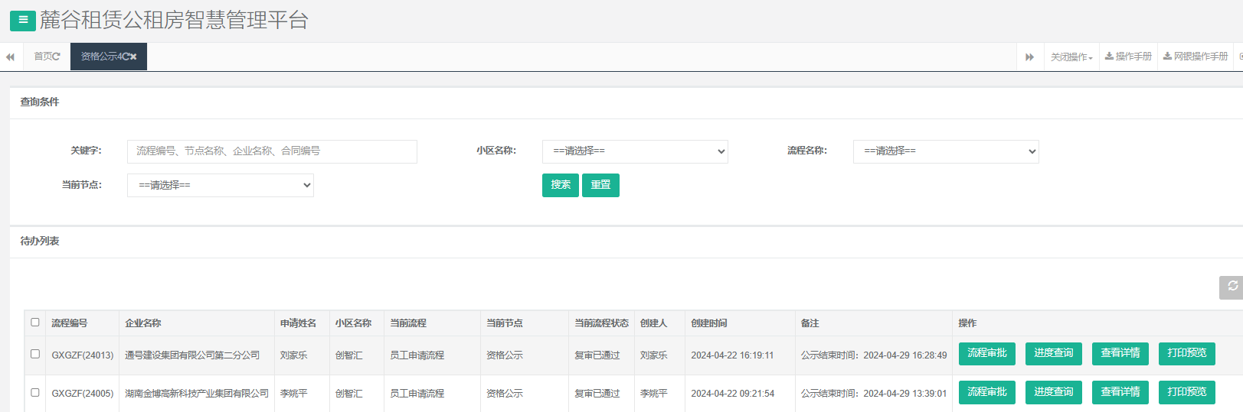The image size is (1243, 412).
Task: Open the 流程名称 dropdown
Action: point(945,151)
